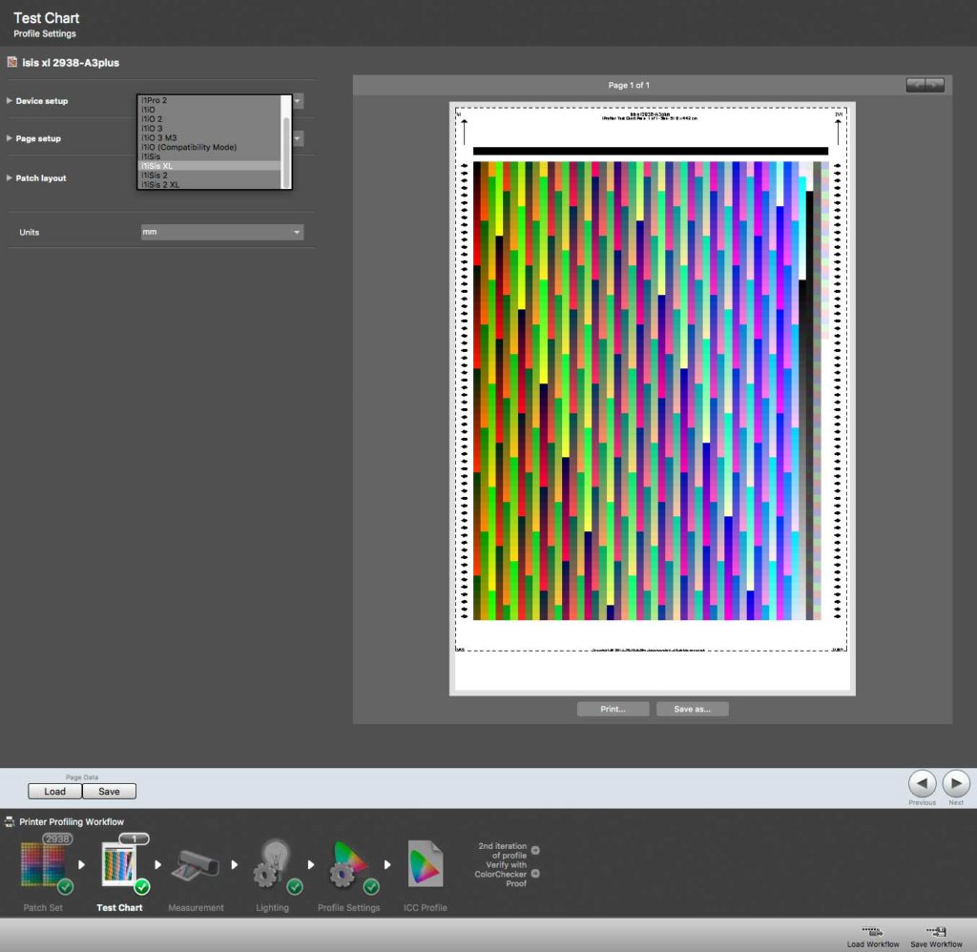Add the Verify with ColorChecker Proof step
Screen dimensions: 977x952
[x=535, y=874]
